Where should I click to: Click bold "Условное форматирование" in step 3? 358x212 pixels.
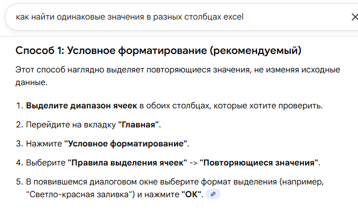point(126,144)
